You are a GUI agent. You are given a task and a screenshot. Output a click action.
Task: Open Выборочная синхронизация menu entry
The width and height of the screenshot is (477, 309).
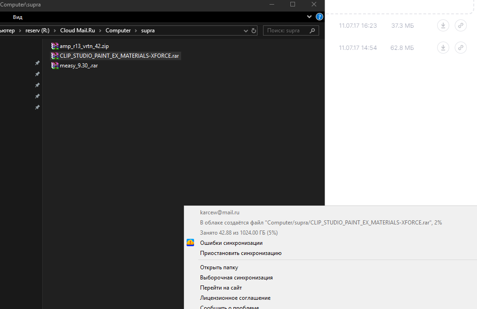pos(236,278)
